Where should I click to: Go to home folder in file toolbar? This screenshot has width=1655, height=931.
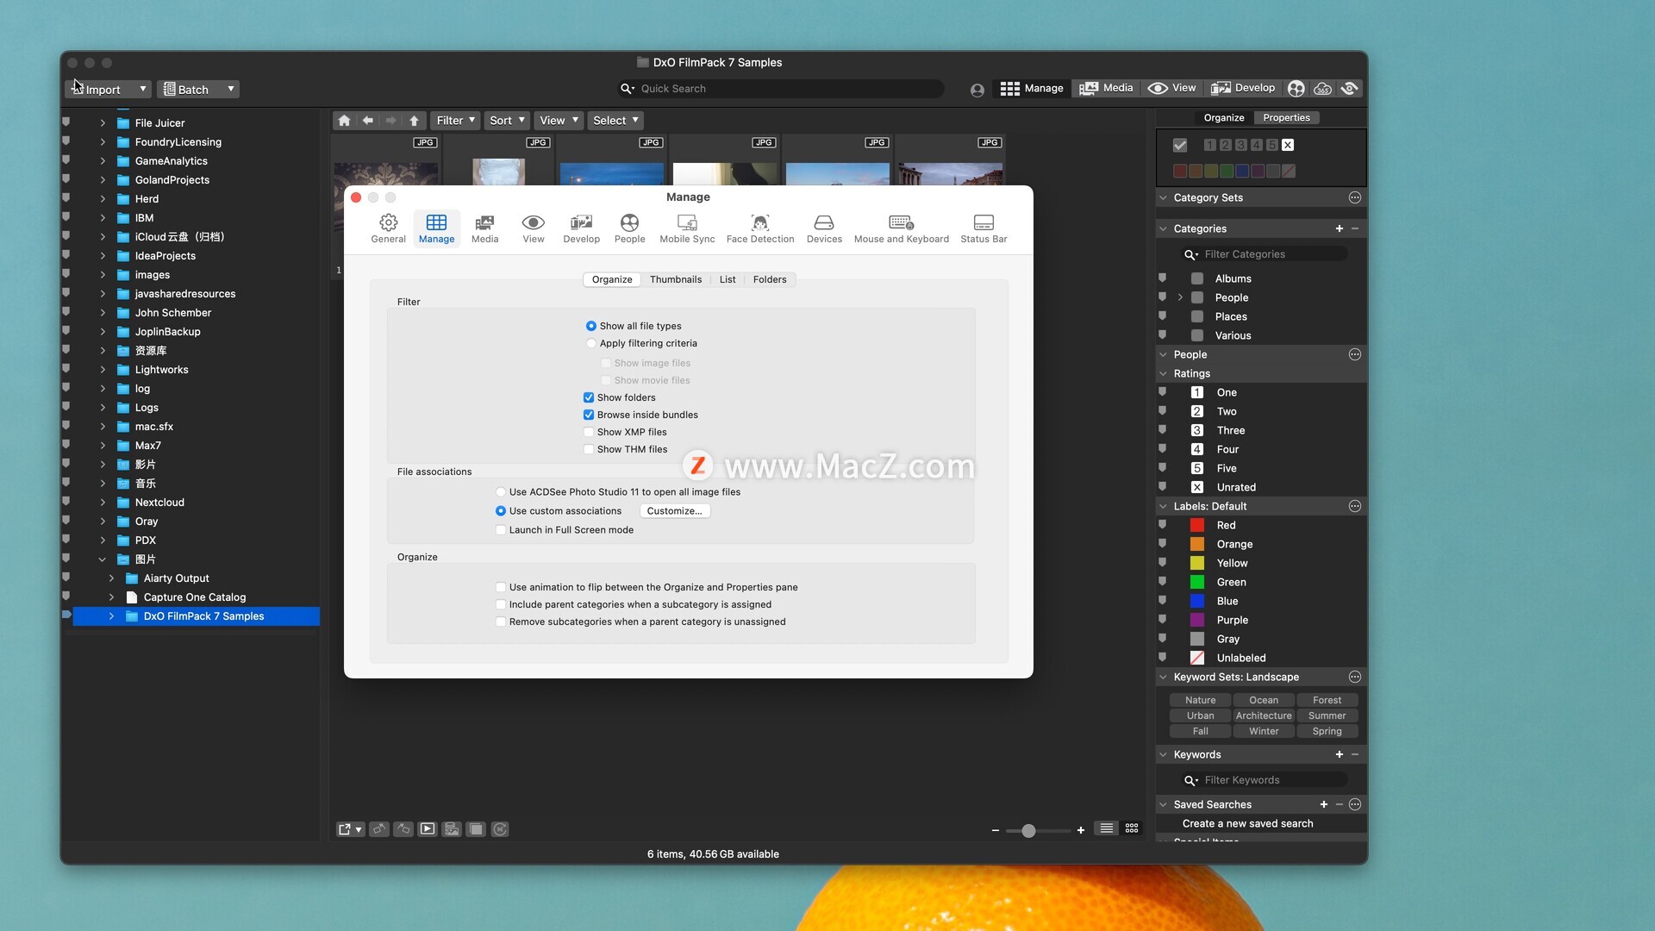click(344, 121)
